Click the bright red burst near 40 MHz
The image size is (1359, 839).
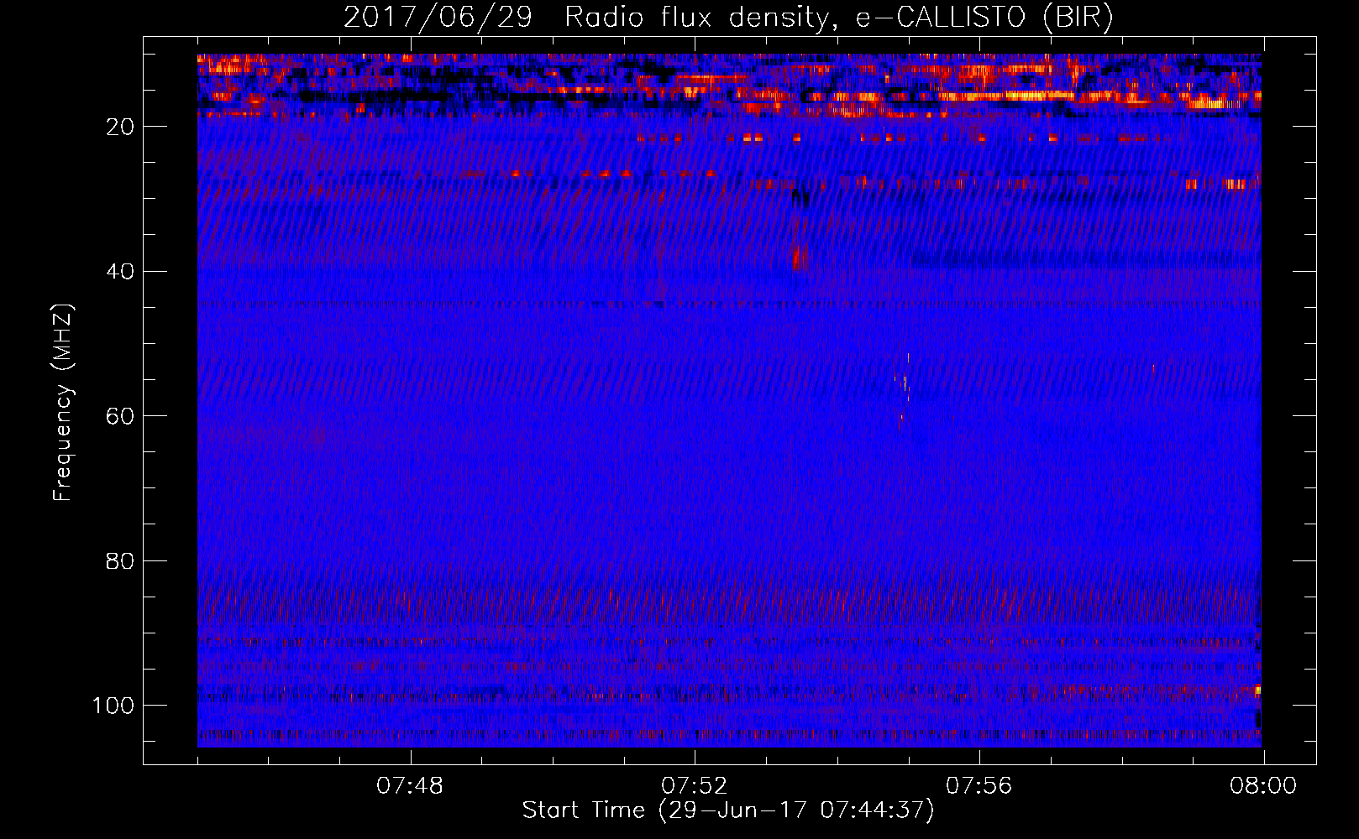(799, 256)
